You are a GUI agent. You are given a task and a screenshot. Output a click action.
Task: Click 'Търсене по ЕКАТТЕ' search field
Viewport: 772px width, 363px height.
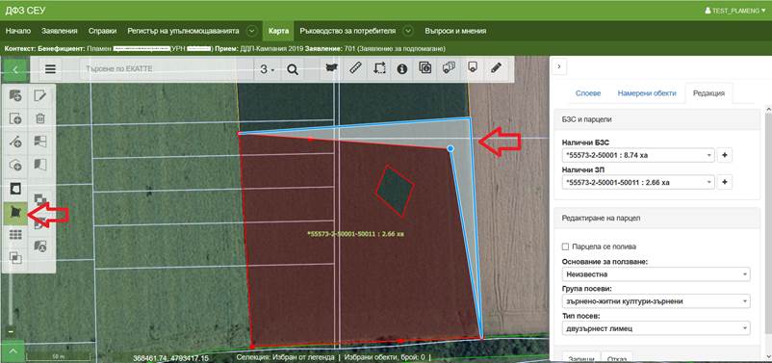click(167, 69)
